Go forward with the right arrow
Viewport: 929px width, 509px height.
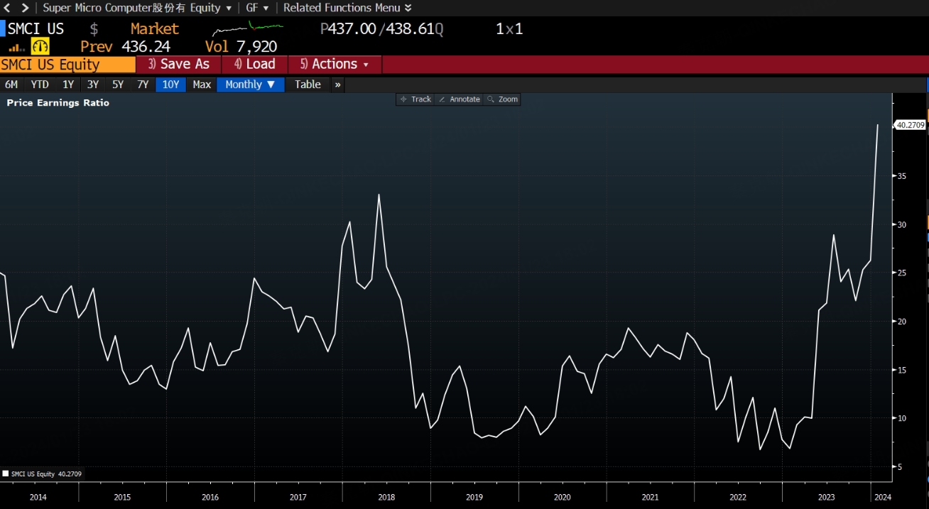click(26, 8)
